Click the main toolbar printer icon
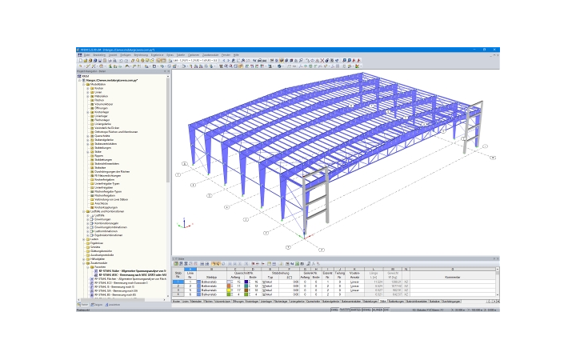The image size is (576, 360). tap(110, 60)
